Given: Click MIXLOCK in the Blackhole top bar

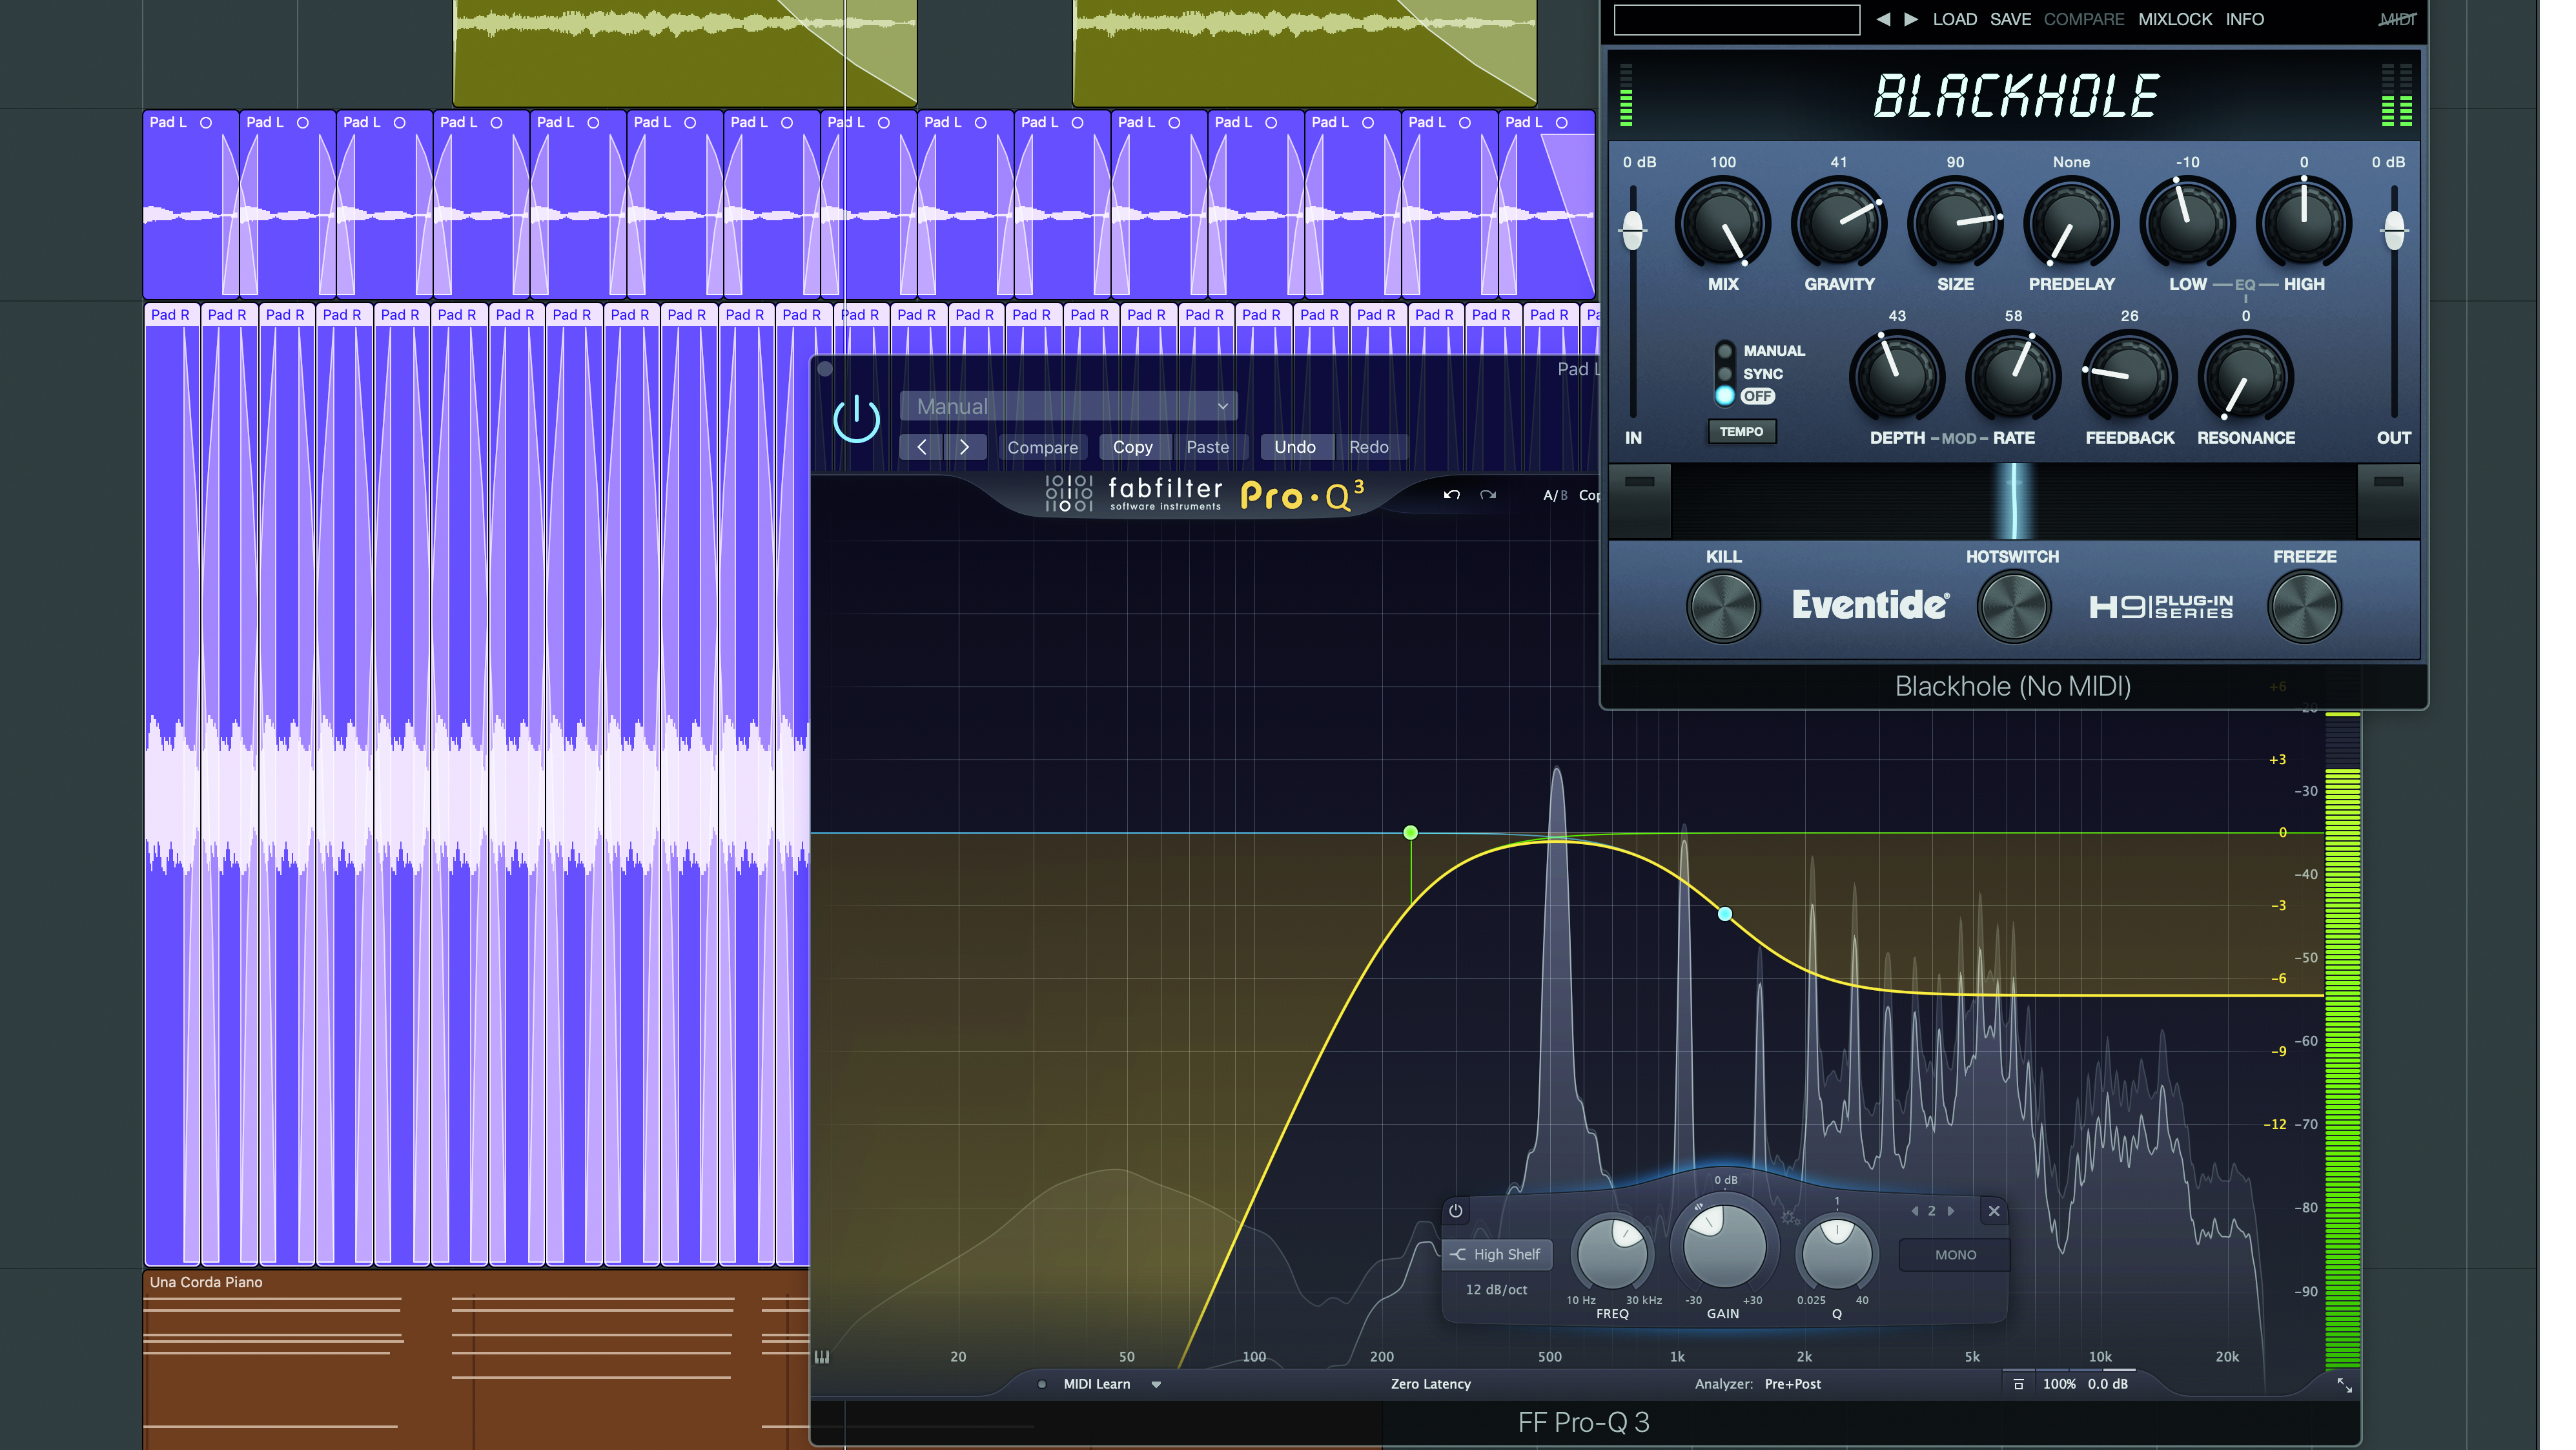Looking at the screenshot, I should [x=2174, y=19].
